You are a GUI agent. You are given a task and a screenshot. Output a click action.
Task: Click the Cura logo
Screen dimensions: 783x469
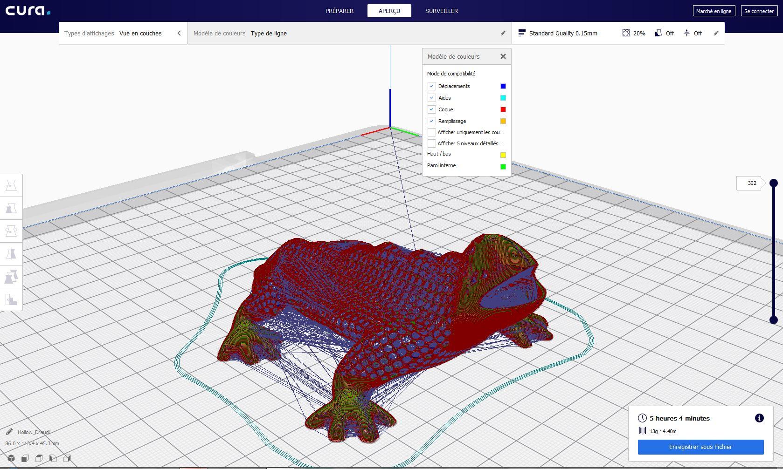[x=28, y=11]
